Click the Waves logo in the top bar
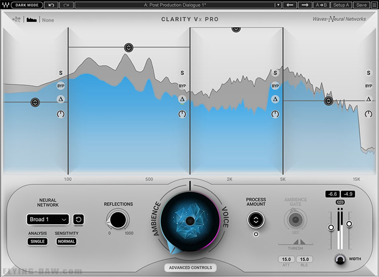Image resolution: width=379 pixels, height=277 pixels. [5, 5]
